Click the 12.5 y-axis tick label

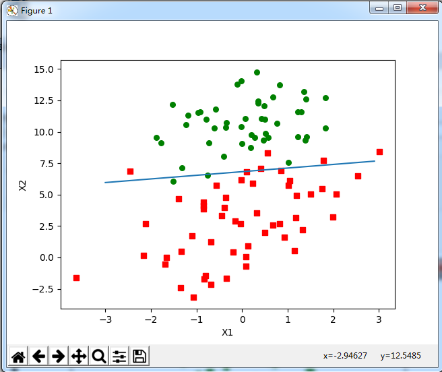click(44, 100)
